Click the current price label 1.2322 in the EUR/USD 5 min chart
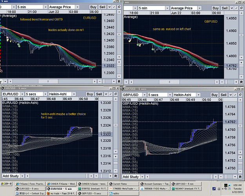The width and height of the screenshot is (245, 196). pyautogui.click(x=109, y=66)
